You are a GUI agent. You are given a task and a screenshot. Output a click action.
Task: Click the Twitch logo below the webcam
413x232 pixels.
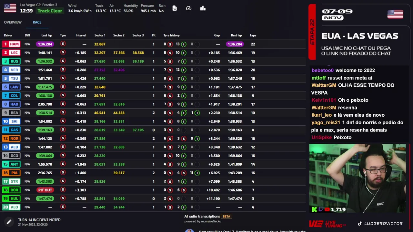(x=321, y=209)
